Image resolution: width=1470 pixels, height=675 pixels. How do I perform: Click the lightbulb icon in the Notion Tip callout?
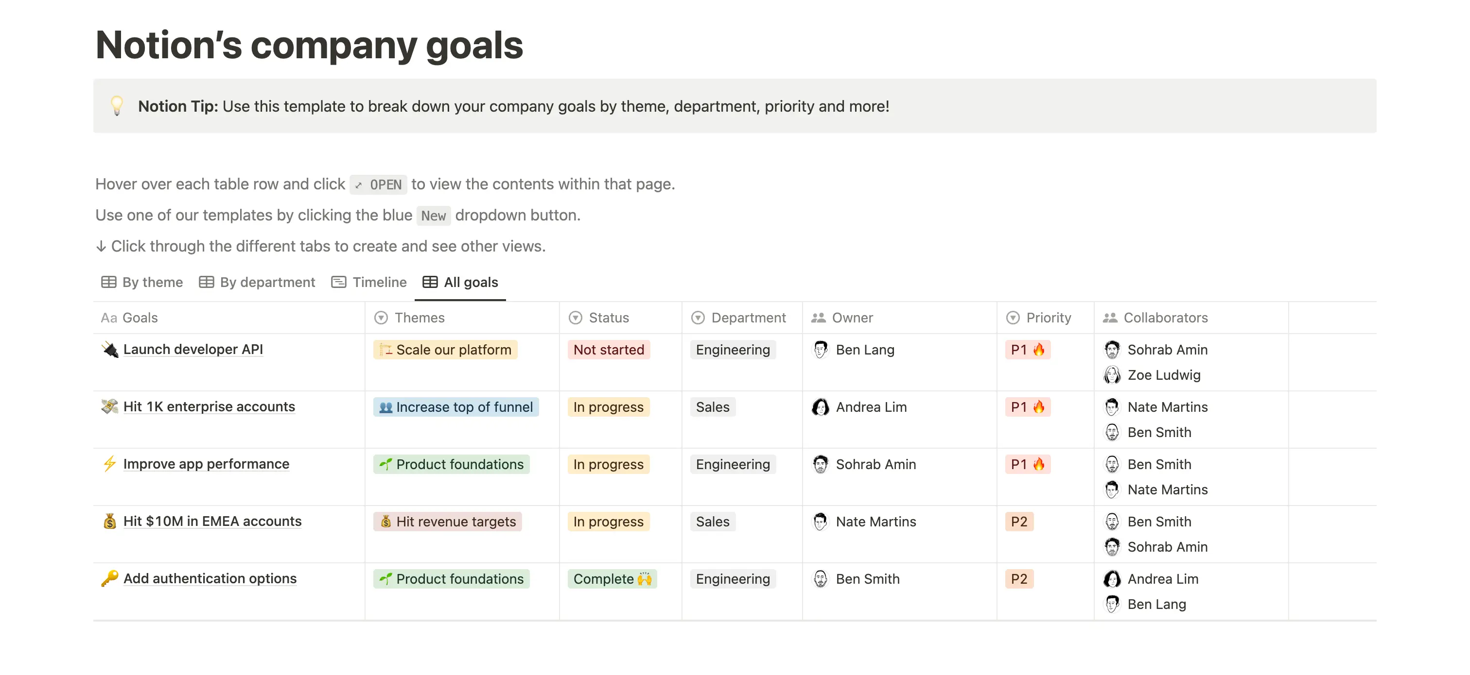(x=117, y=105)
